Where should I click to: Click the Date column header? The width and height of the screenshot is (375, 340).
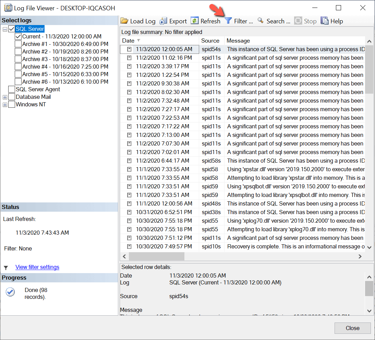pos(159,40)
